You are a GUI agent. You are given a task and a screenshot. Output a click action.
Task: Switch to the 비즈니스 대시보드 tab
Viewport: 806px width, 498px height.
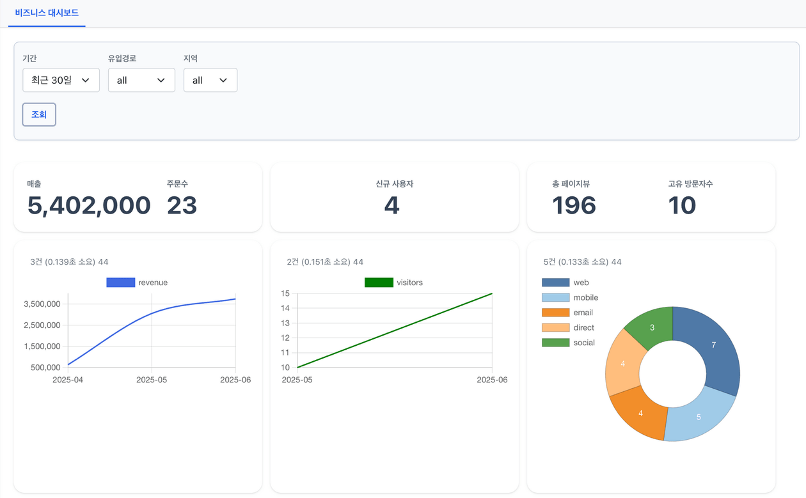pos(47,13)
